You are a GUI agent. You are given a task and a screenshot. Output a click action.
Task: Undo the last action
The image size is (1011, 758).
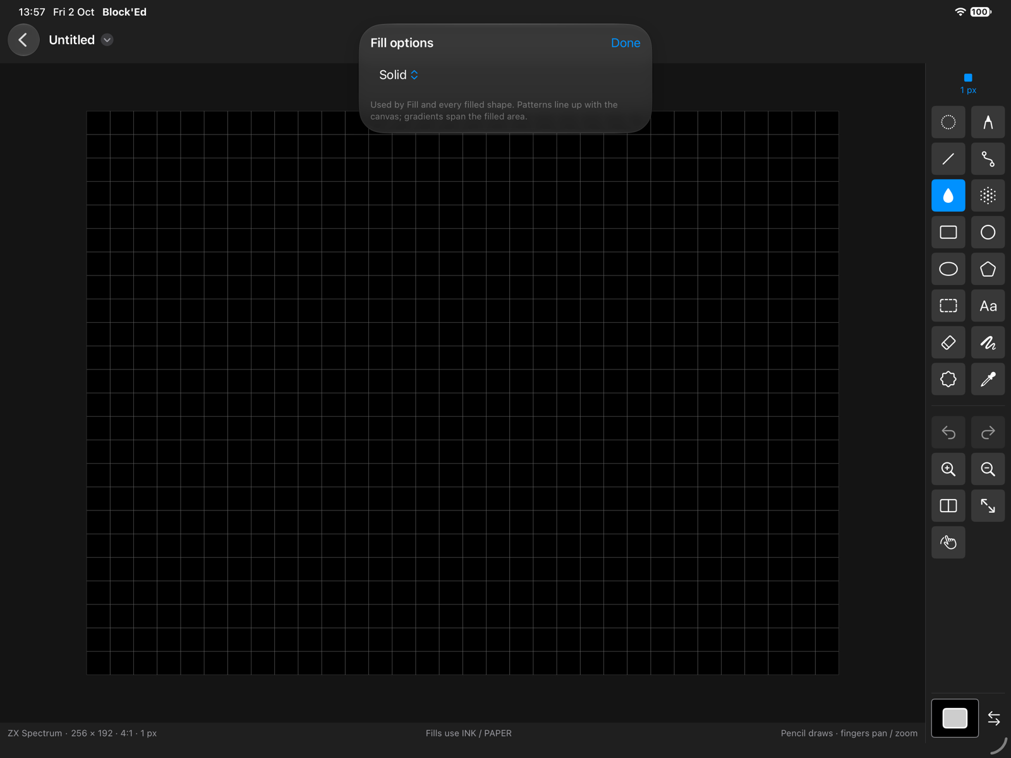(x=948, y=432)
